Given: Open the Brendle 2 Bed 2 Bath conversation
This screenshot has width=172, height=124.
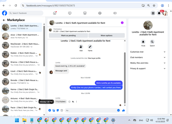Looking at the screenshot, I should pyautogui.click(x=21, y=82).
